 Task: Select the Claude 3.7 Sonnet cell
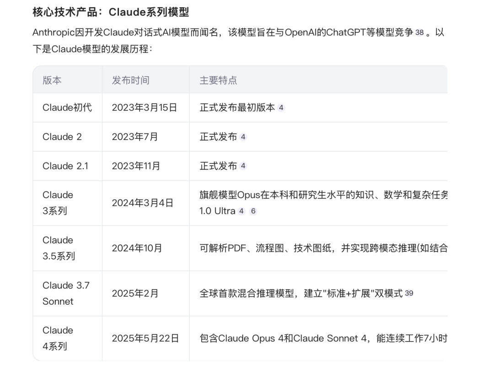[x=66, y=293]
